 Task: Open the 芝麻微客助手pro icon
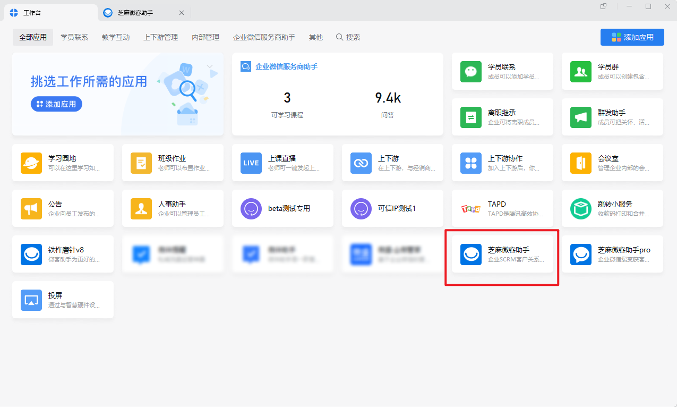pos(581,254)
